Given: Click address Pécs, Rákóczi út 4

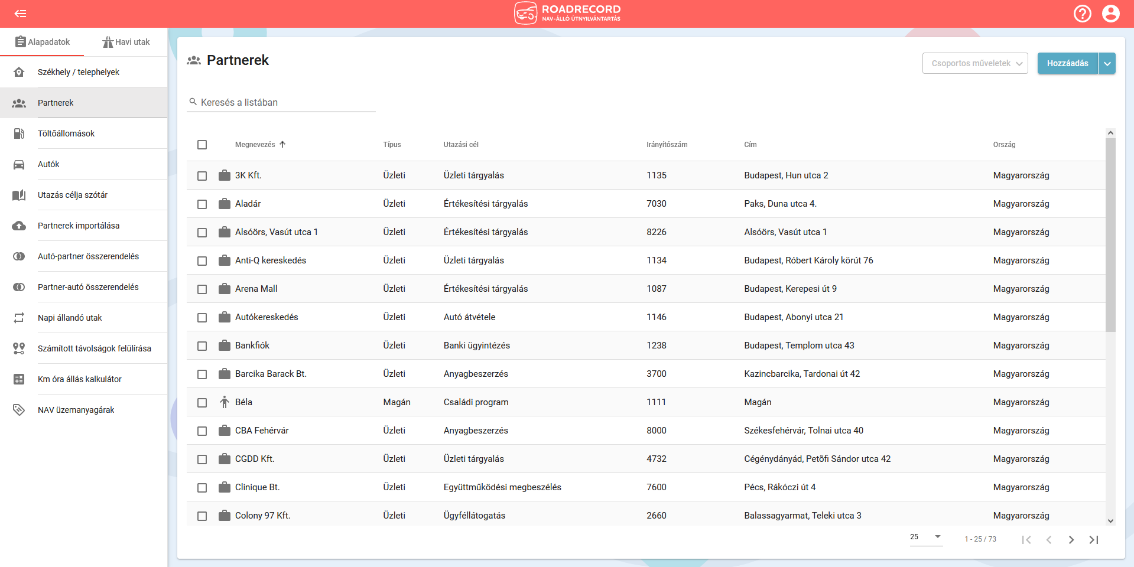Looking at the screenshot, I should (x=779, y=487).
